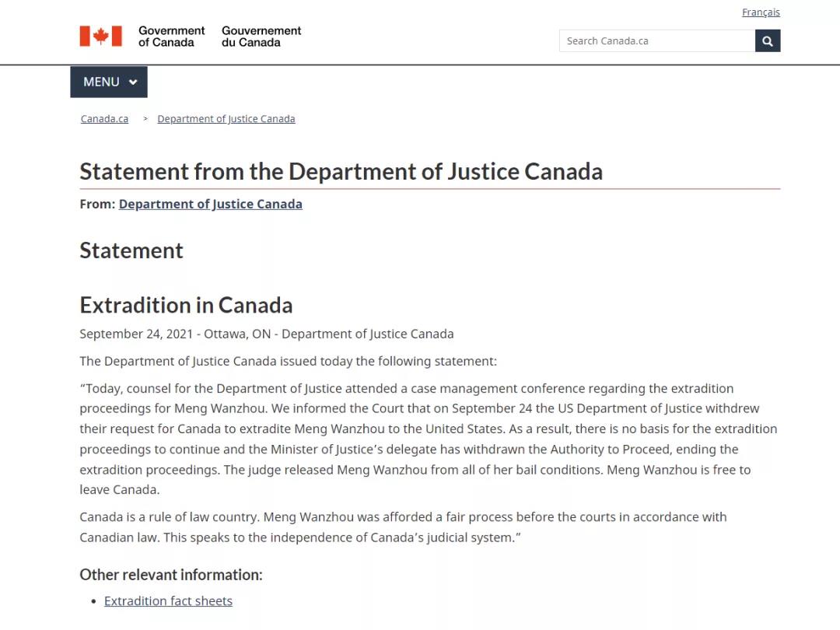Click the Canadian flag logo
This screenshot has height=630, width=840.
(x=100, y=37)
